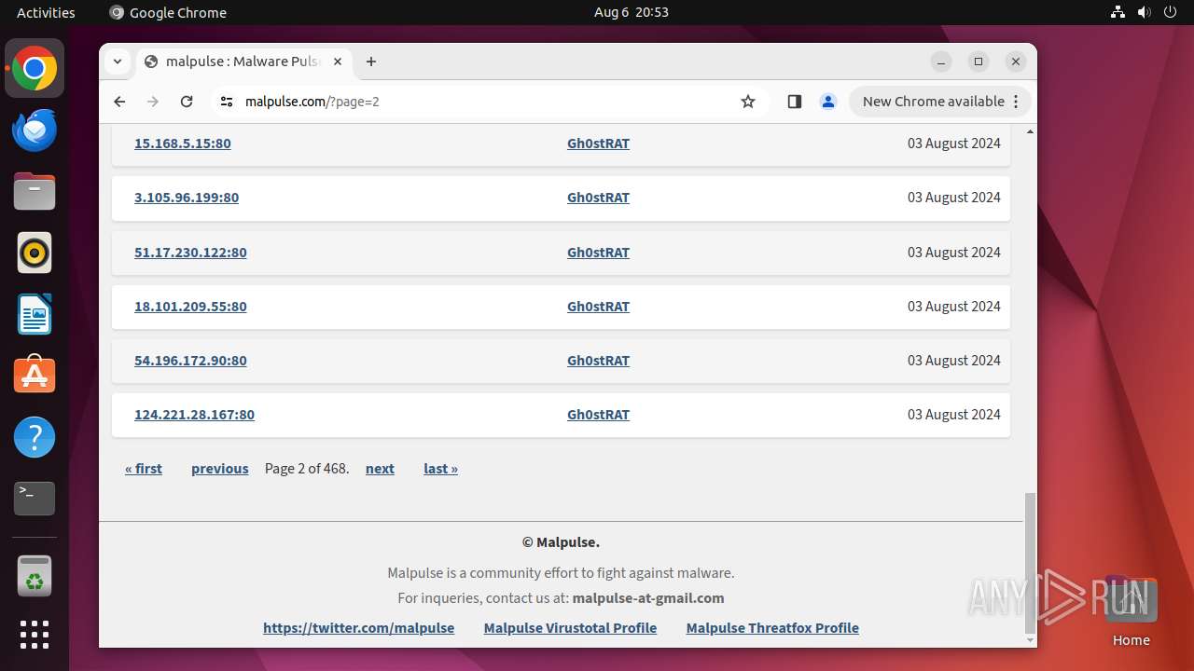Open the Google Chrome app menu
Viewport: 1194px width, 671px height.
[x=168, y=12]
